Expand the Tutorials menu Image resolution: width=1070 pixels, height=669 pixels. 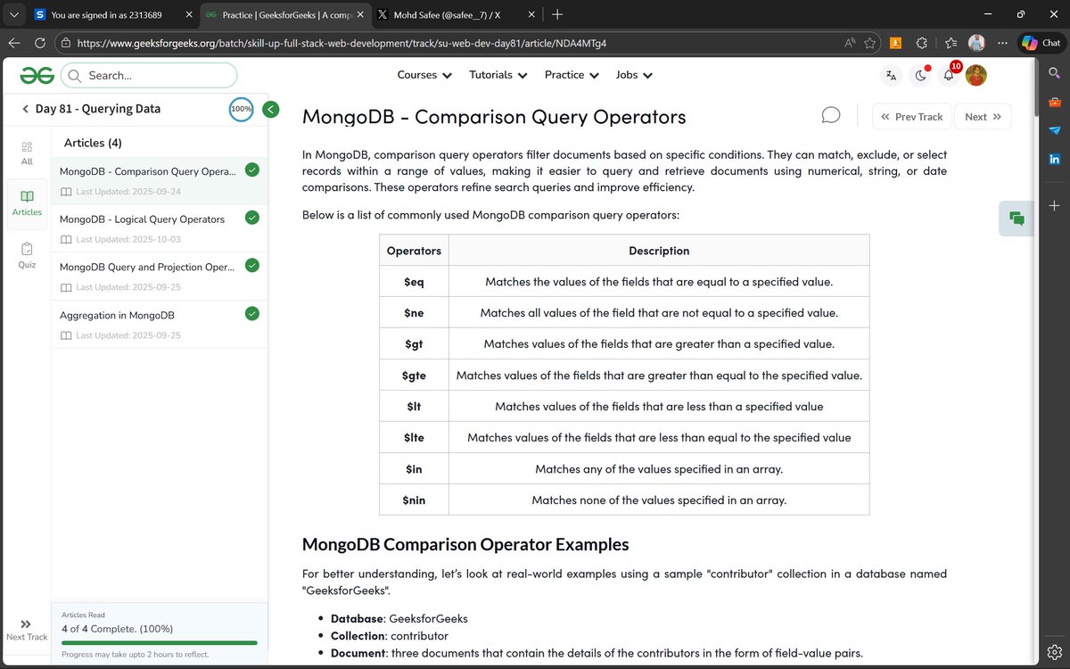click(x=498, y=75)
